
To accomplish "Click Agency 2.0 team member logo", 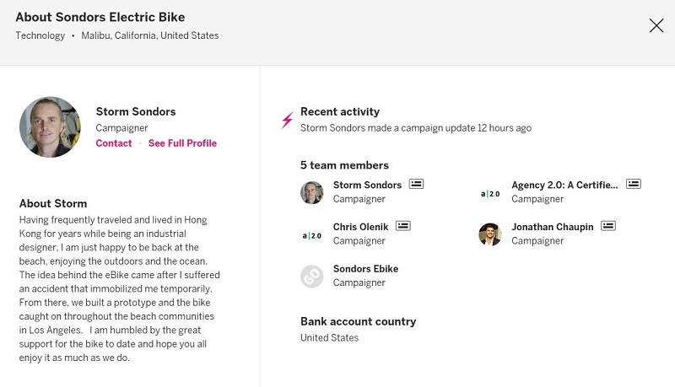I will [x=490, y=193].
